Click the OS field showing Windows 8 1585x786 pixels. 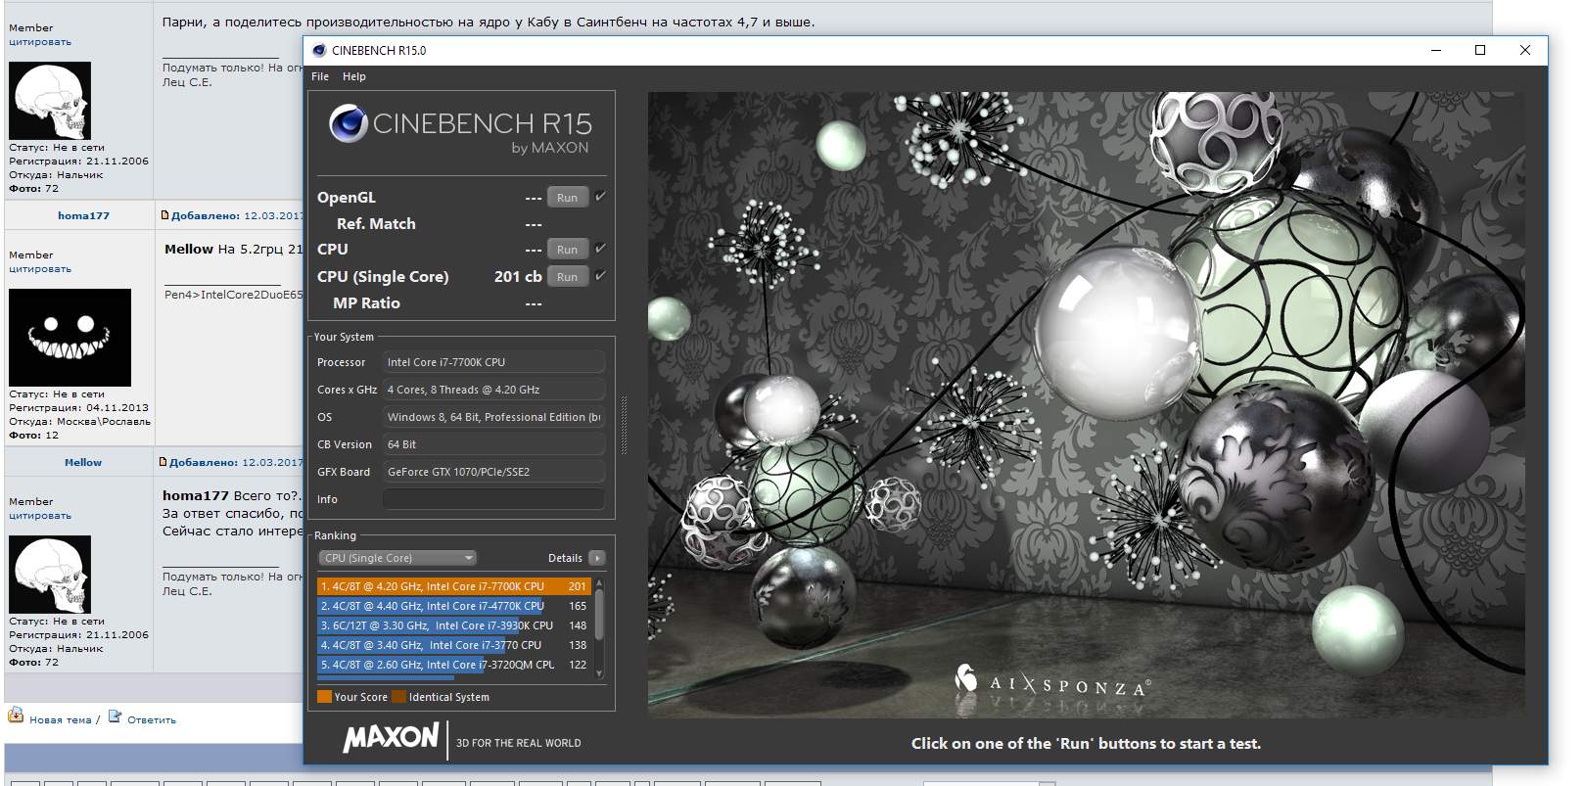pos(493,417)
